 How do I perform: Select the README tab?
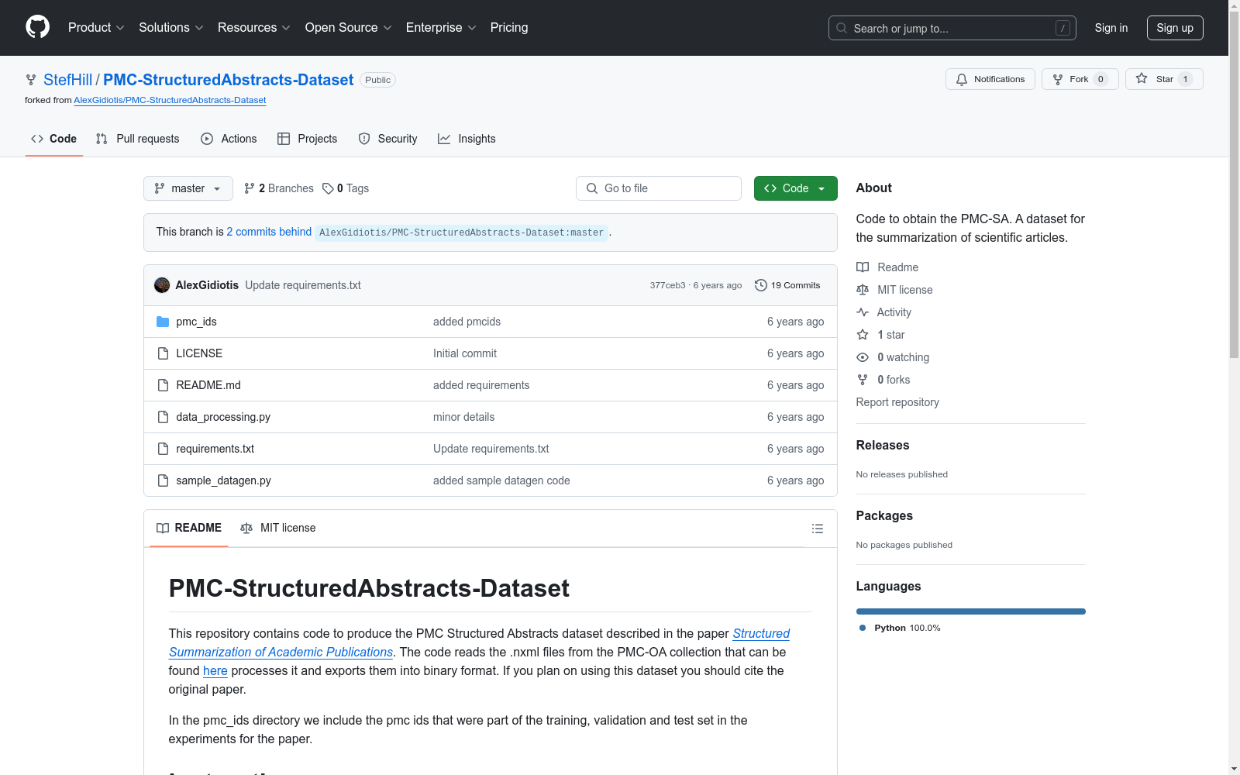coord(189,528)
